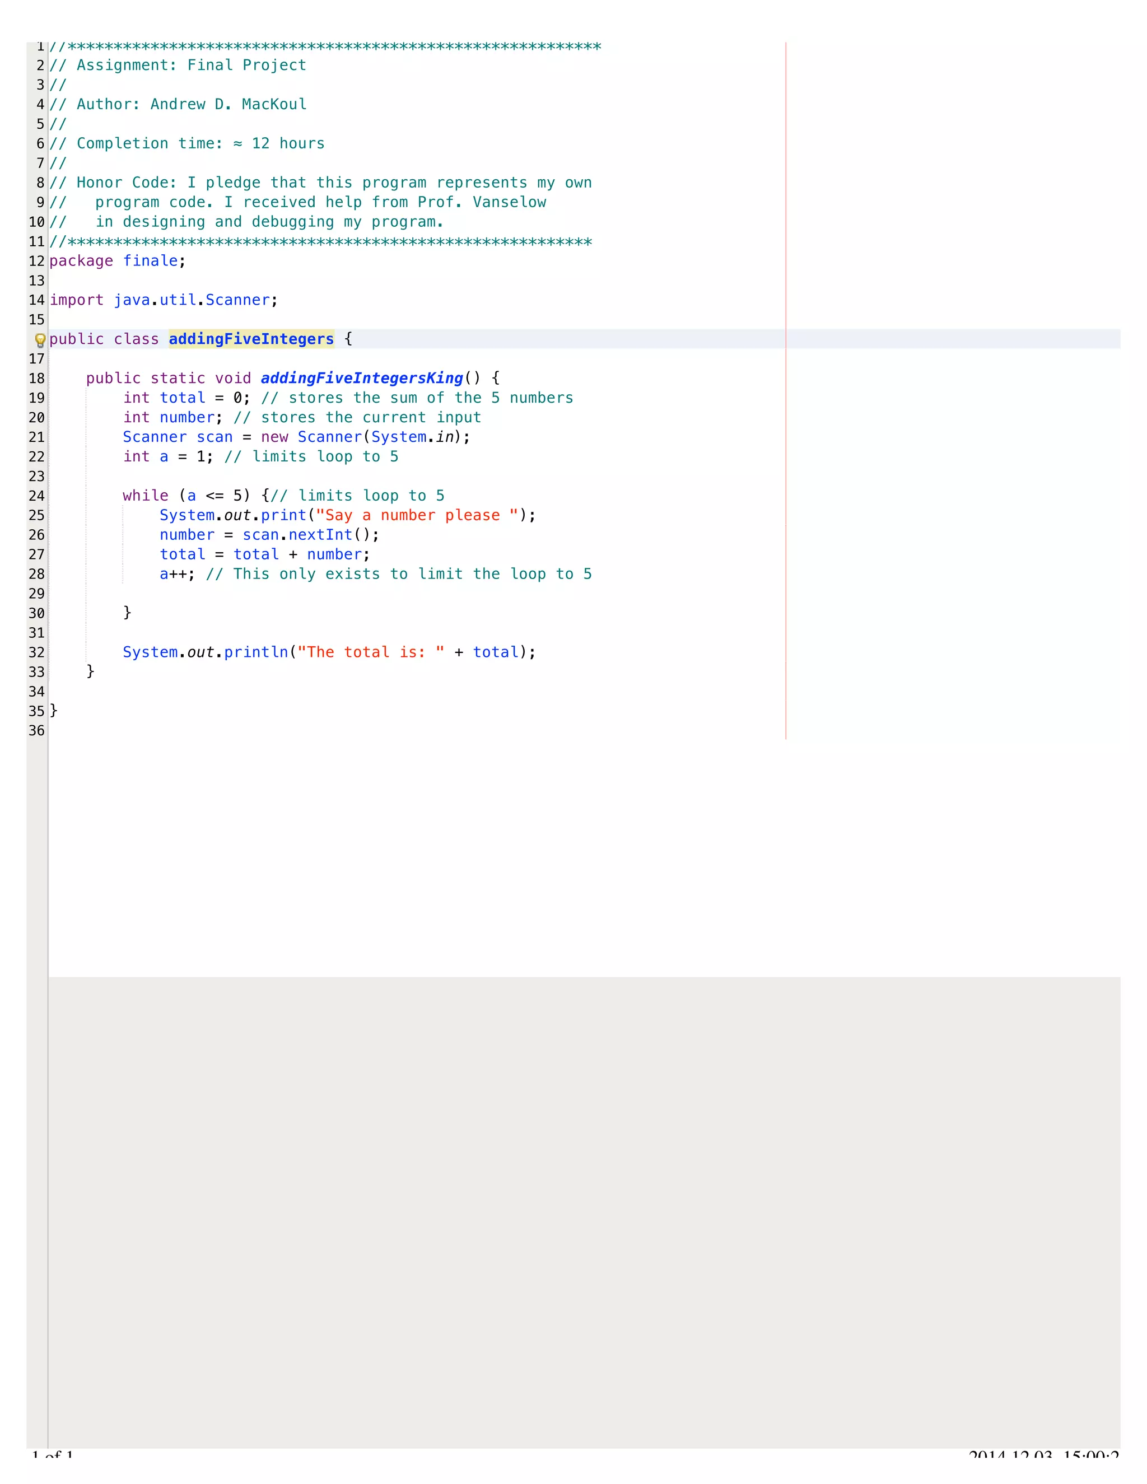
Task: Click the "import java.util.Scanner;" line
Action: (x=164, y=300)
